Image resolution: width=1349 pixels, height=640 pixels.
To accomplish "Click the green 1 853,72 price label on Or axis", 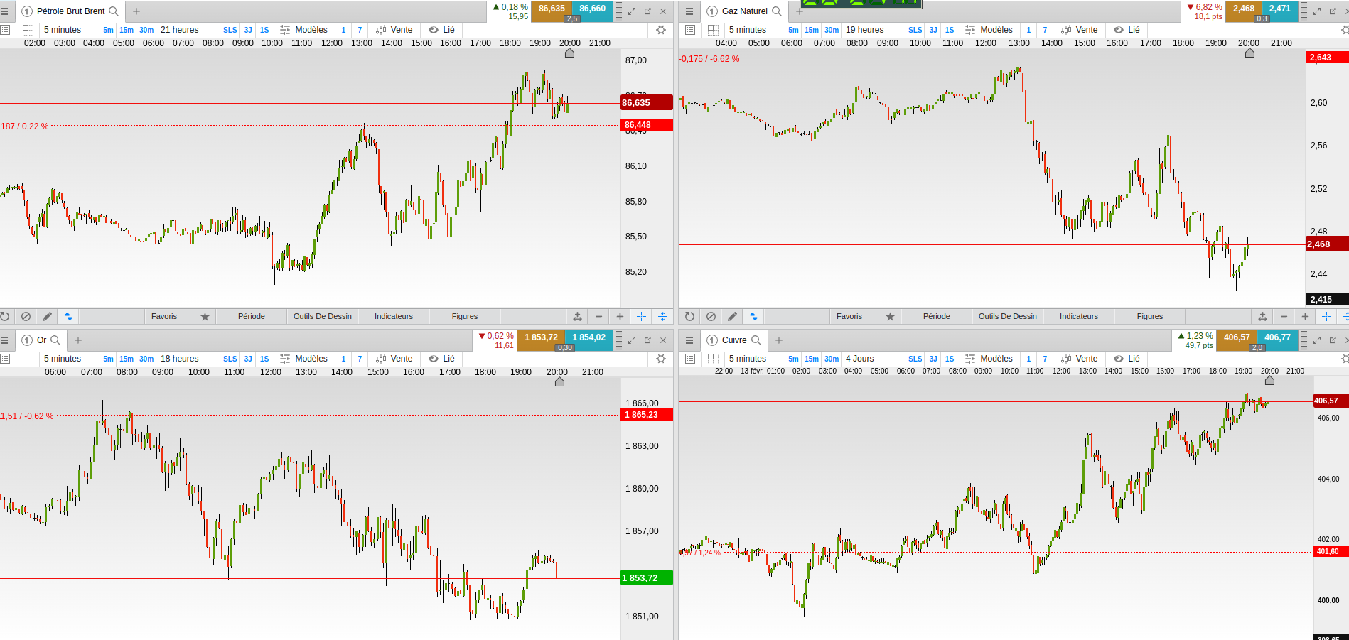I will 647,578.
